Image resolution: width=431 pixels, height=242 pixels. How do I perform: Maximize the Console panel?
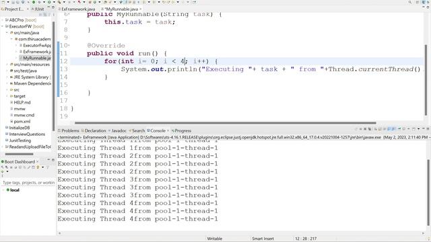pyautogui.click(x=428, y=128)
